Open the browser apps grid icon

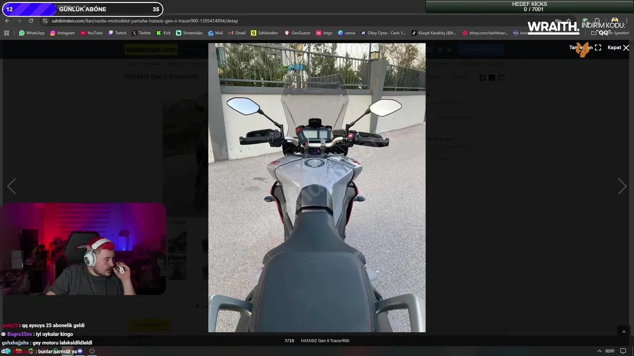point(6,33)
